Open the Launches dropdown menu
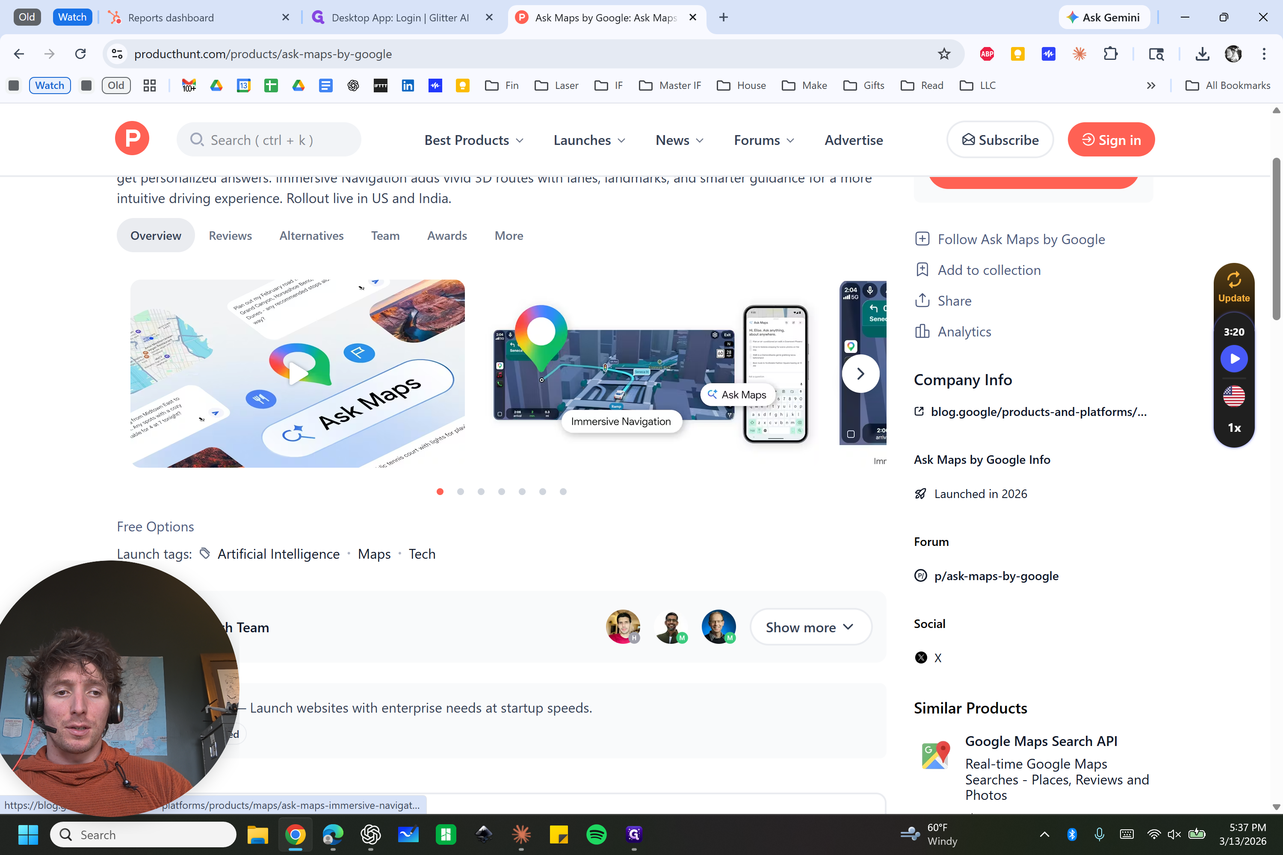1283x855 pixels. 589,140
